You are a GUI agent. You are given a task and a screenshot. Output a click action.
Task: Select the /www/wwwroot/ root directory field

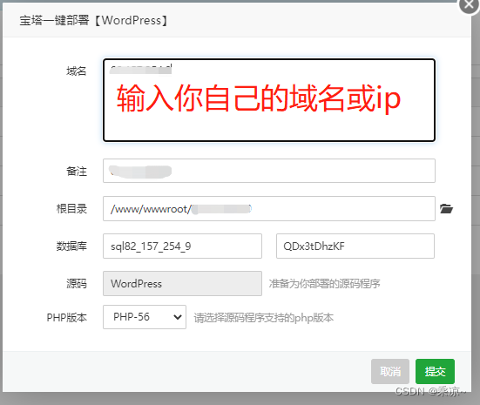pyautogui.click(x=269, y=209)
